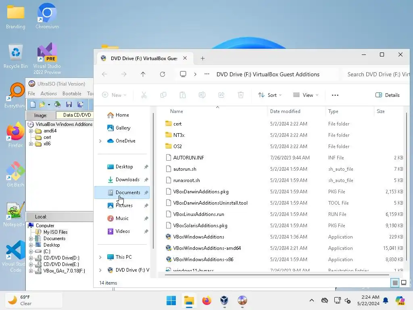Click VirtualBox cube icon in taskbar
413x310 pixels.
224,300
